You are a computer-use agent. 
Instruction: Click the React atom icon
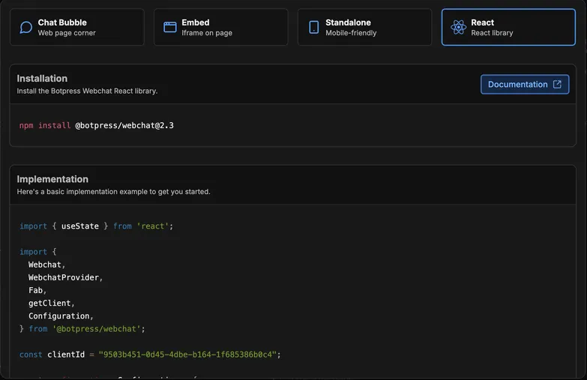458,27
